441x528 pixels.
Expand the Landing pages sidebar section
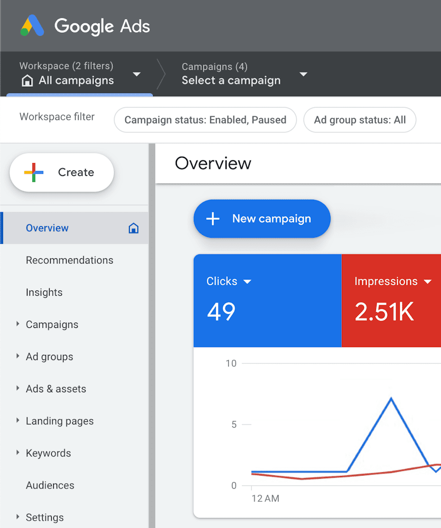tap(18, 420)
